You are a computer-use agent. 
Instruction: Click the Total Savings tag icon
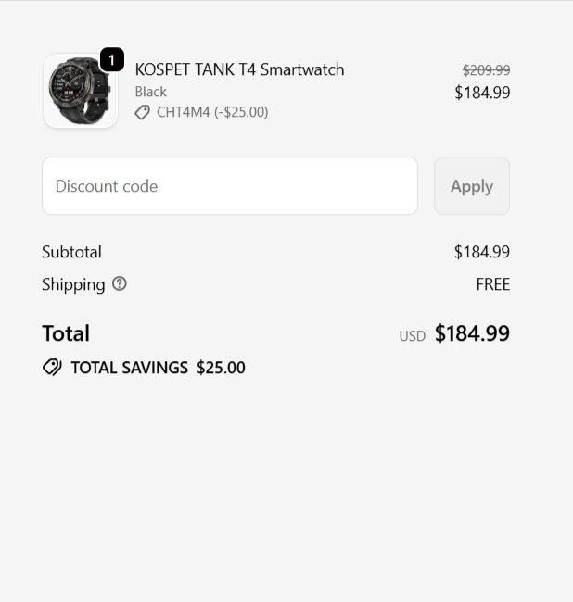pyautogui.click(x=52, y=368)
